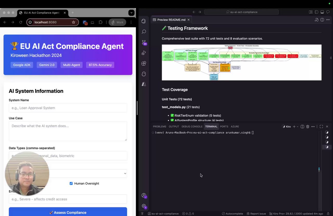Viewport: 333px width, 216px height.
Task: Click the eu-ai-act-compliance status bar item
Action: click(x=163, y=214)
